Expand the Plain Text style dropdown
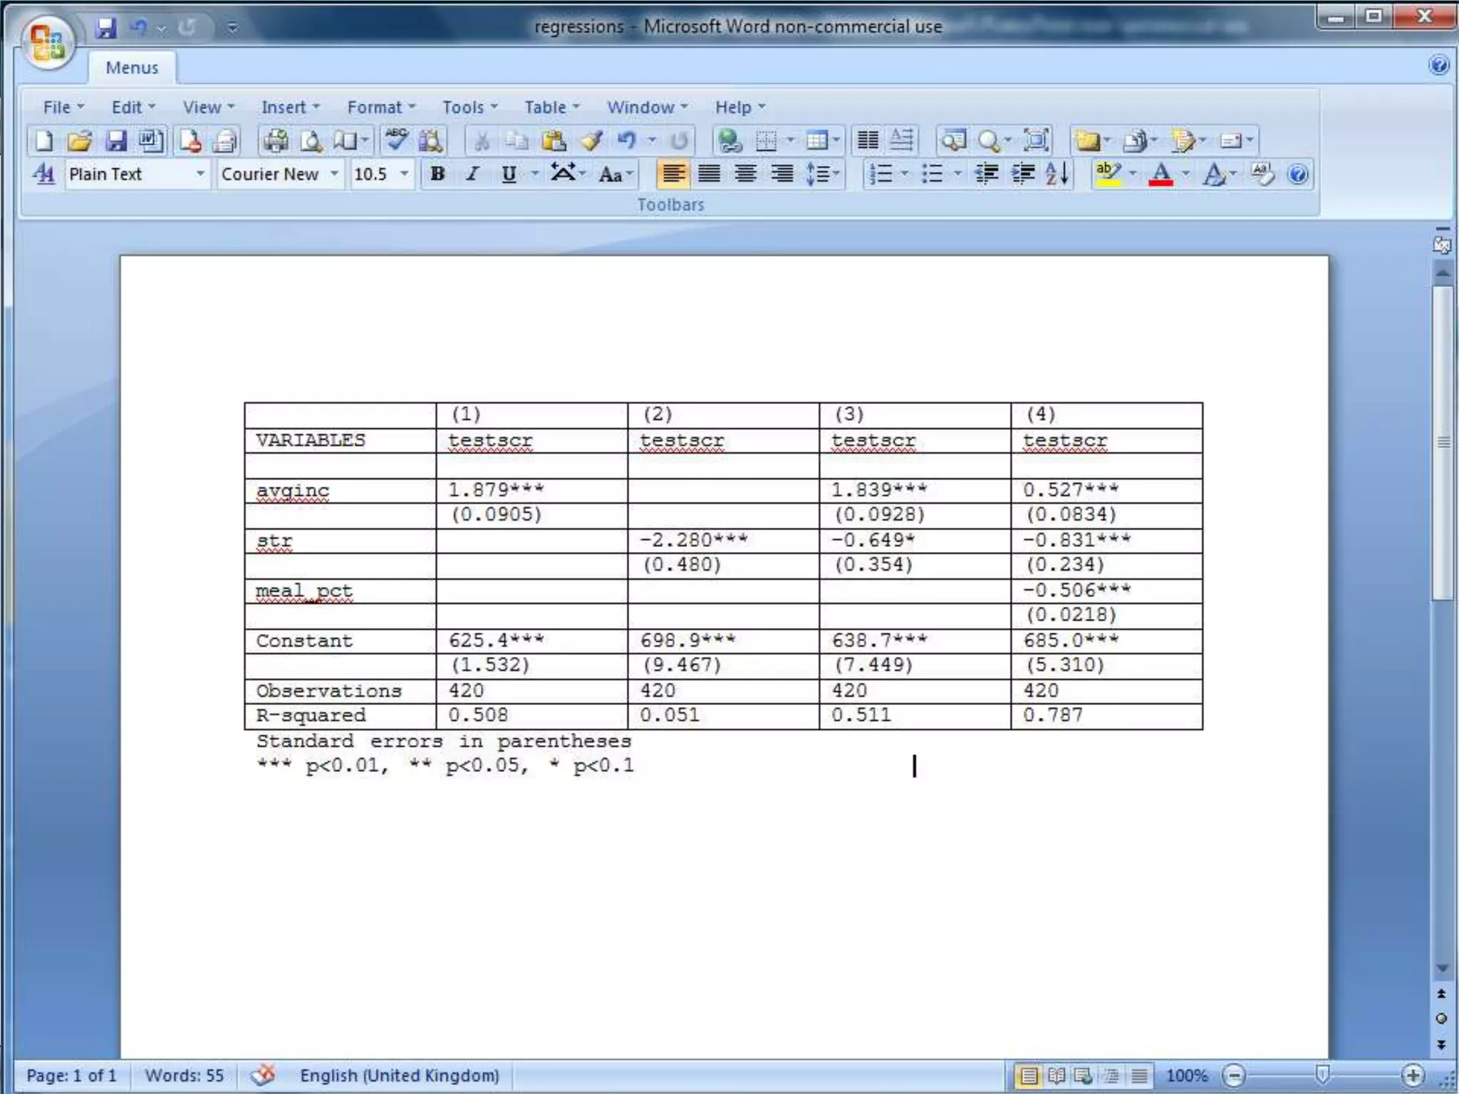1459x1094 pixels. 200,174
